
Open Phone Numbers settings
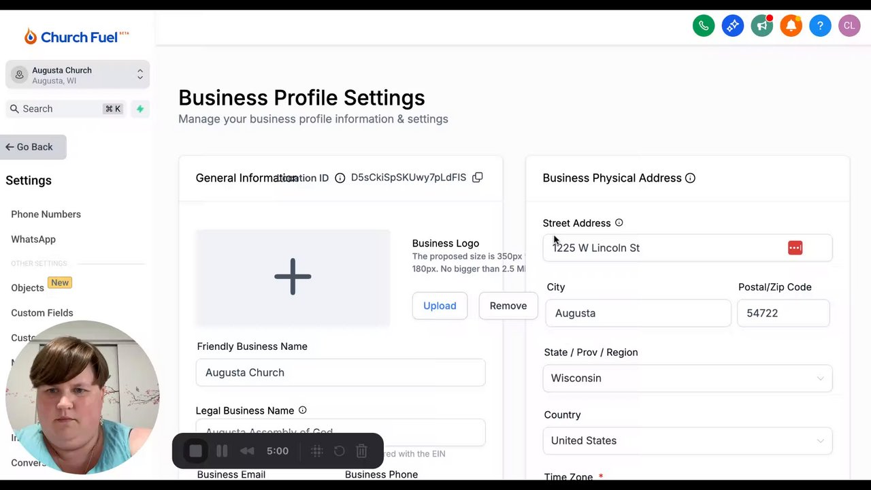[x=46, y=214]
